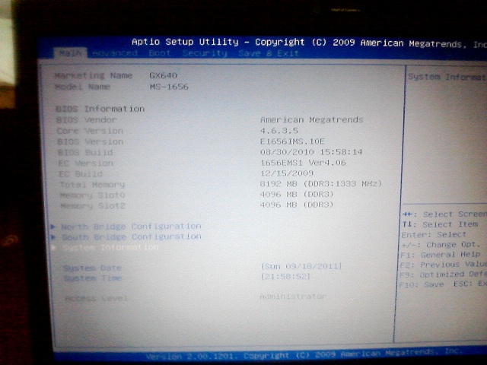
Task: Click the System Information help text panel
Action: [447, 77]
